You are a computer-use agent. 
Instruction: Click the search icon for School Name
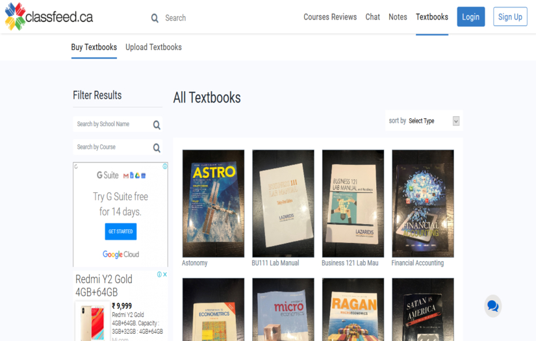(x=157, y=125)
